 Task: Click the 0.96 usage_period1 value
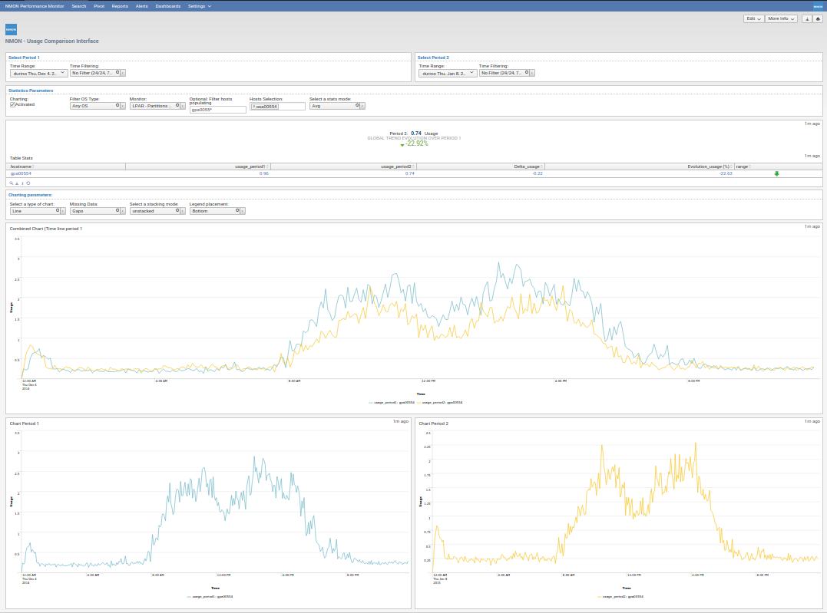click(x=264, y=173)
